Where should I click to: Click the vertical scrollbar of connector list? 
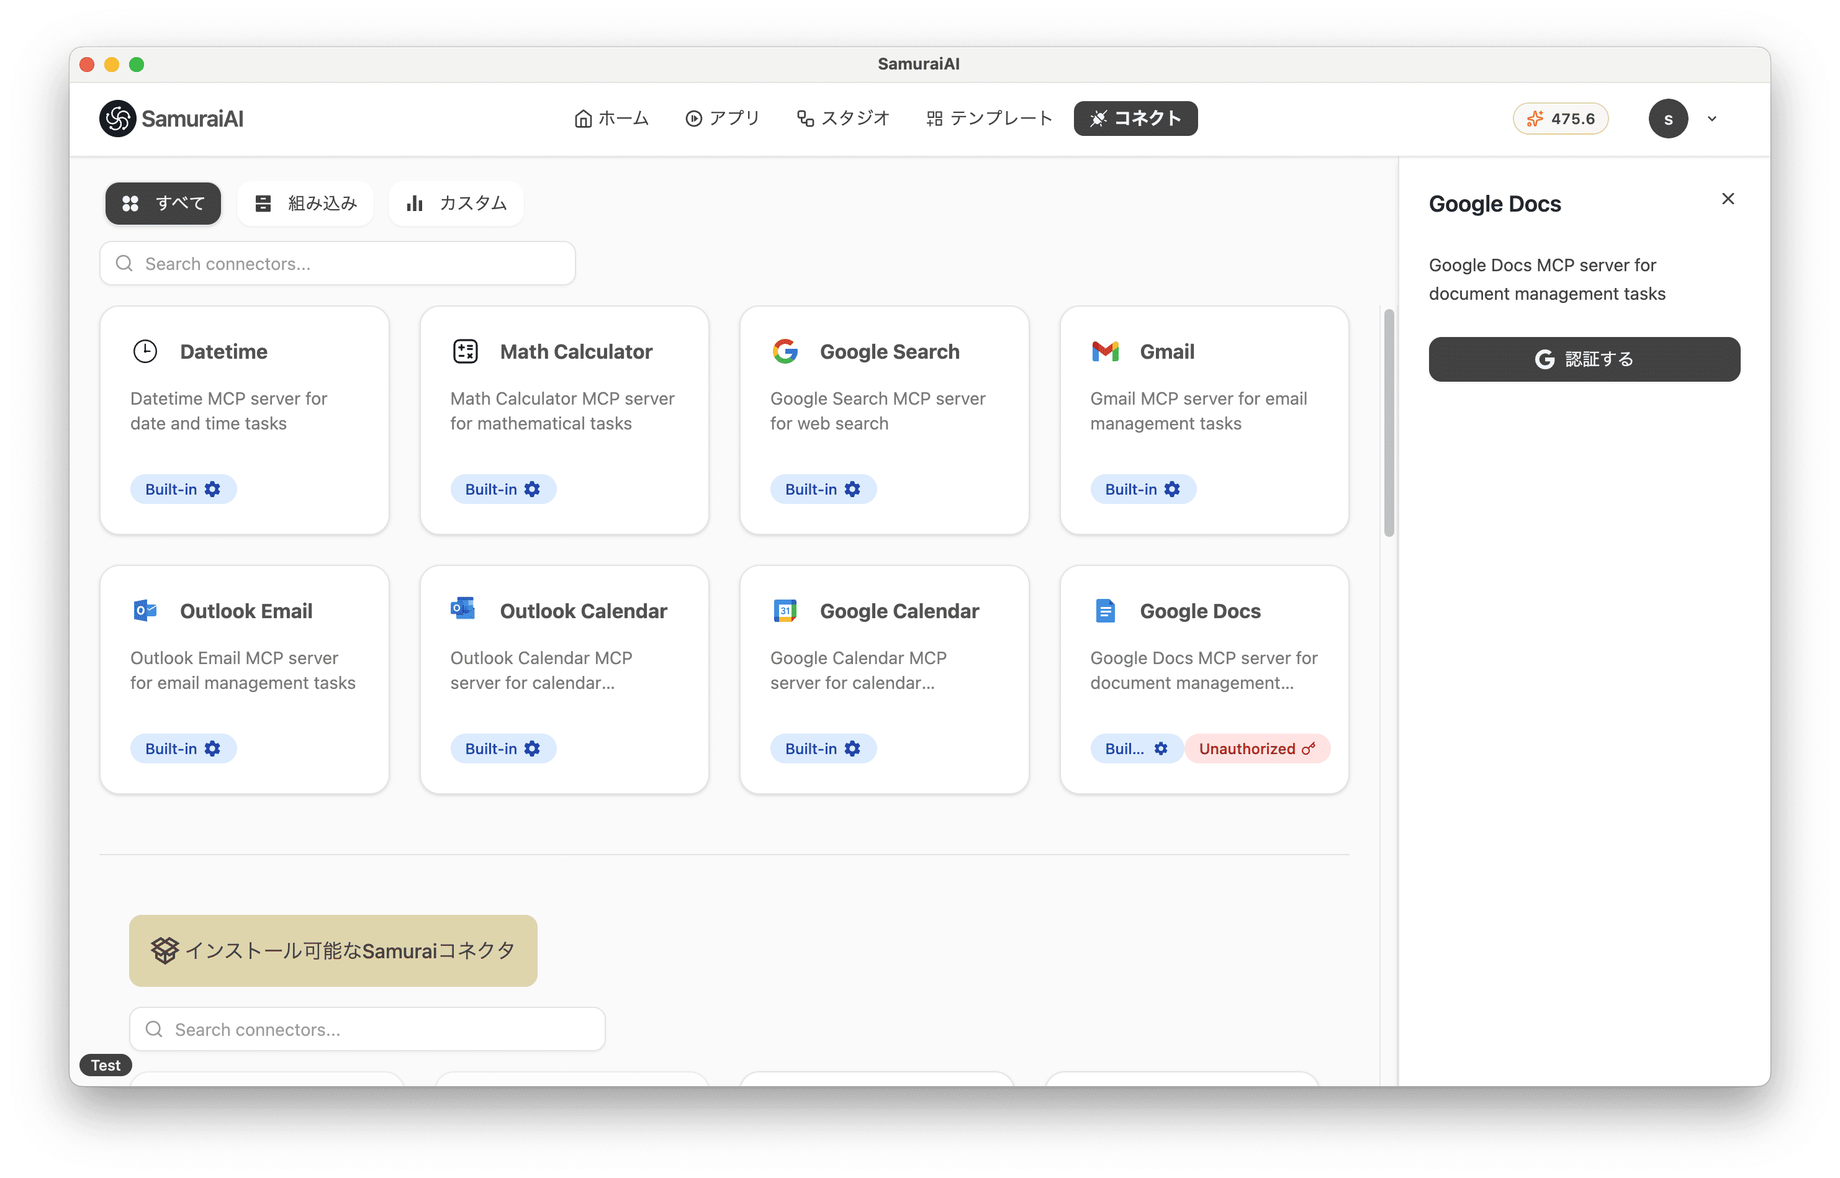click(x=1389, y=423)
